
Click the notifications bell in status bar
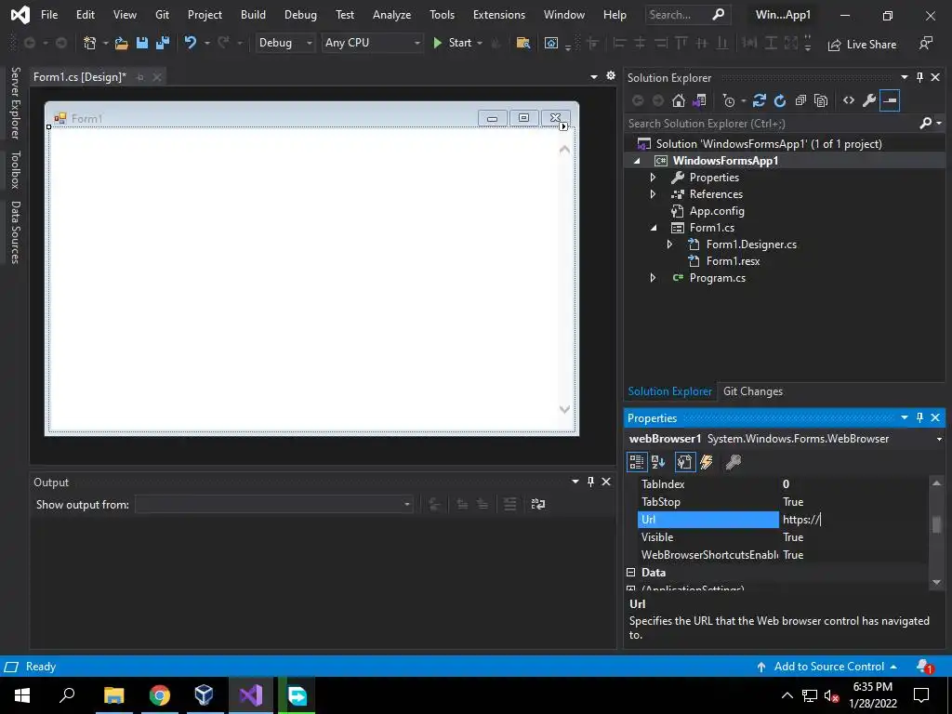[924, 666]
